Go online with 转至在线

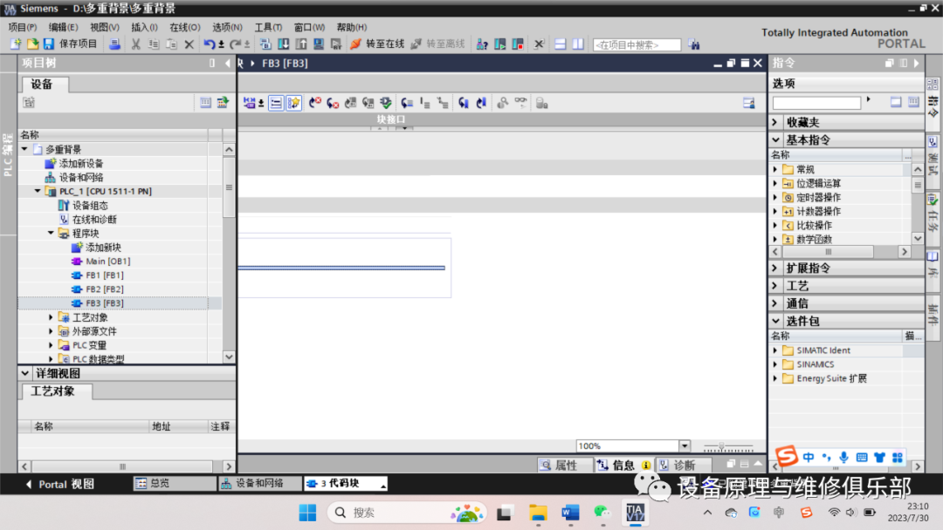pos(377,44)
